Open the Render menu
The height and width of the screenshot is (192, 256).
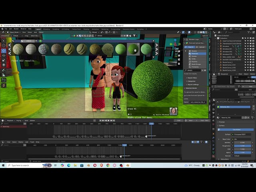point(16,29)
